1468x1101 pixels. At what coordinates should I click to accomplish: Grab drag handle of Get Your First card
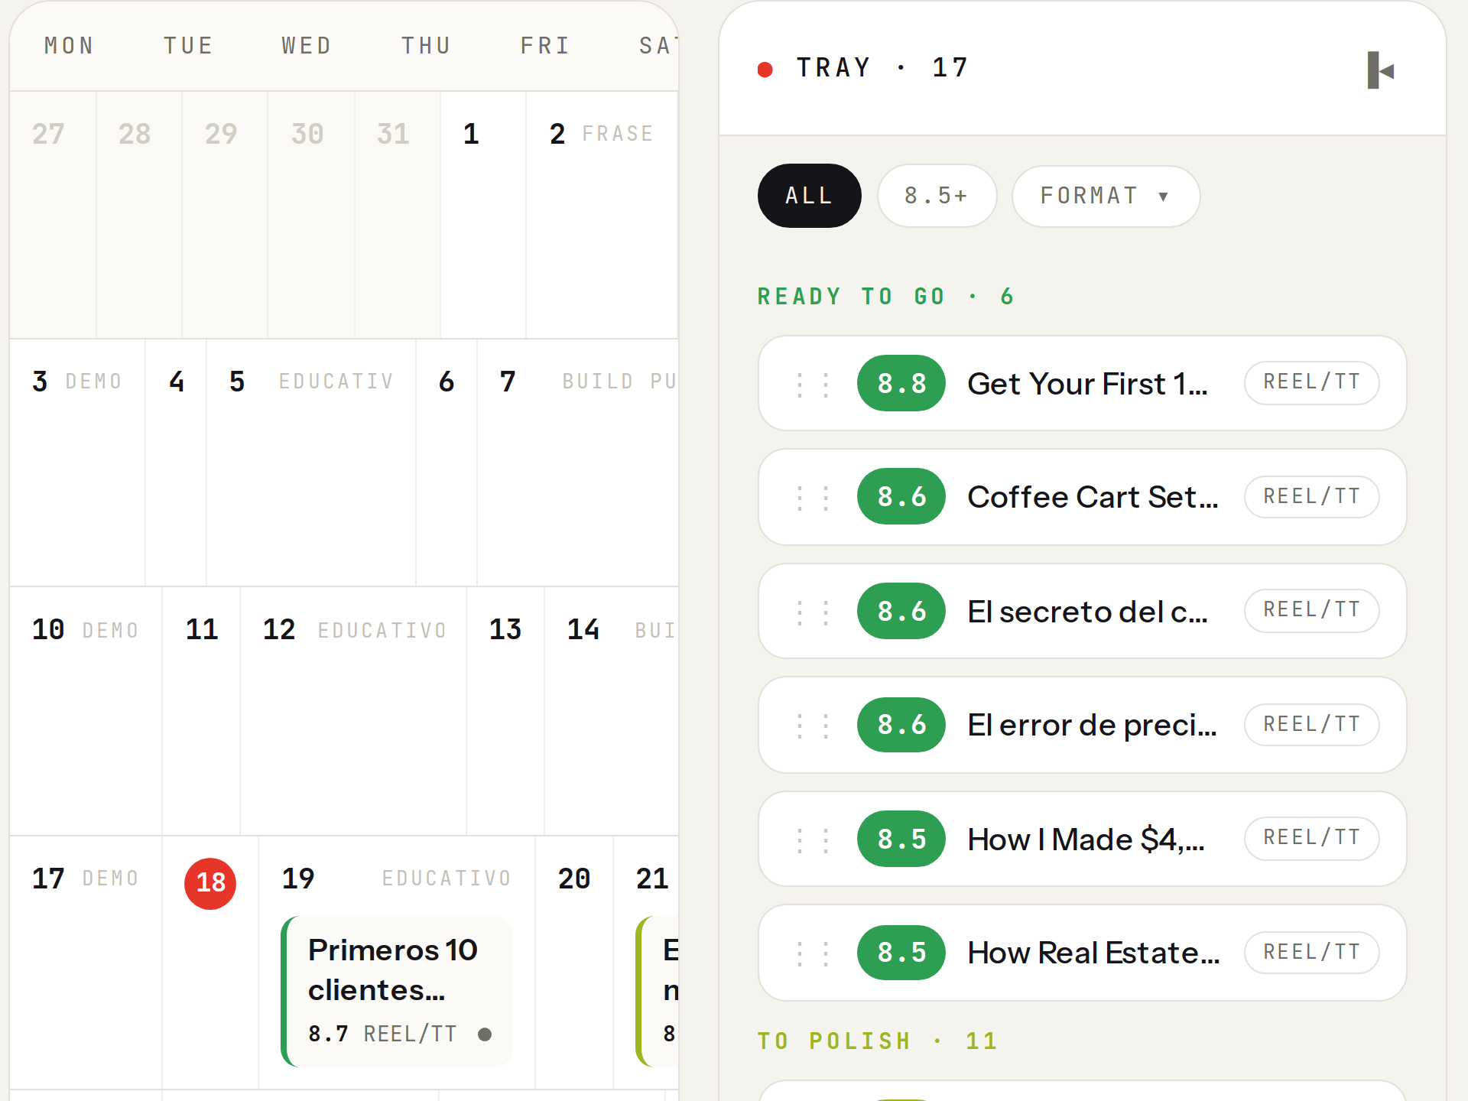click(x=813, y=384)
